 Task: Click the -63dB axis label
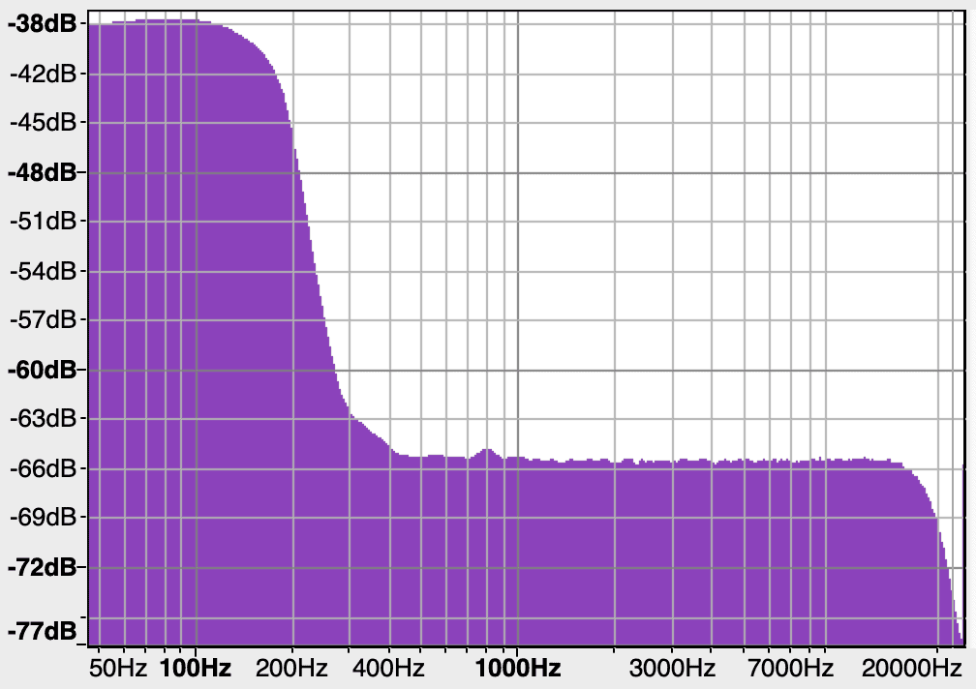pos(43,418)
